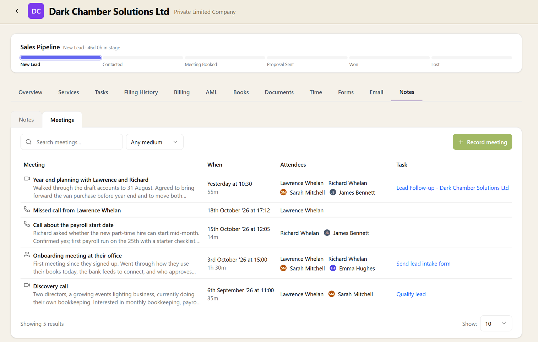Click the video icon beside Discovery call
This screenshot has width=538, height=342.
coord(27,285)
